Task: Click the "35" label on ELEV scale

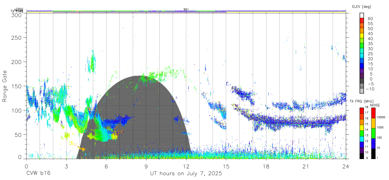Action: click(370, 44)
